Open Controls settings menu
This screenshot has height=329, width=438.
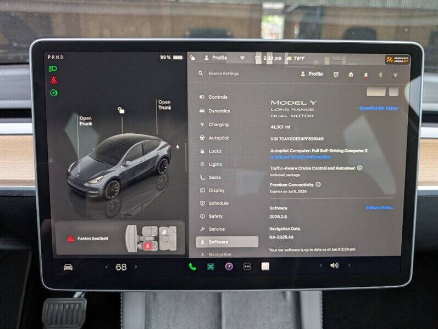coord(214,97)
